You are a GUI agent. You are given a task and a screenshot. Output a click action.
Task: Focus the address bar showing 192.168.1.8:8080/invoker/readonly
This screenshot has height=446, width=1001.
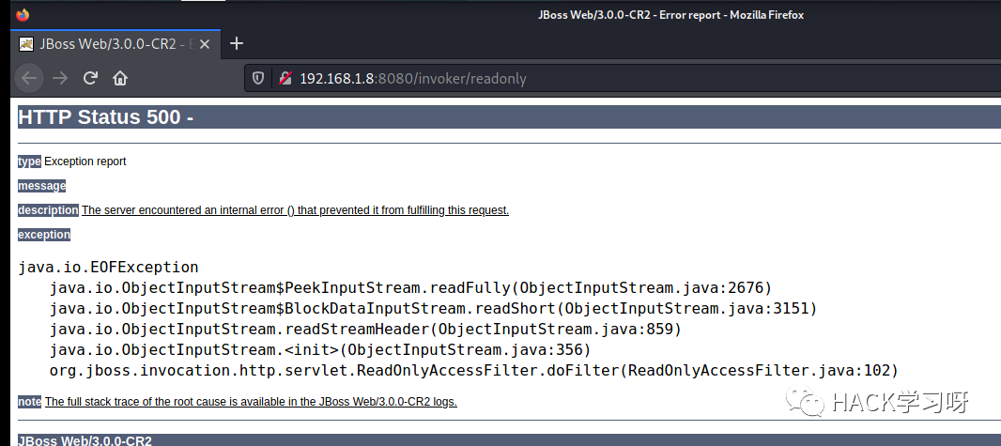[623, 79]
